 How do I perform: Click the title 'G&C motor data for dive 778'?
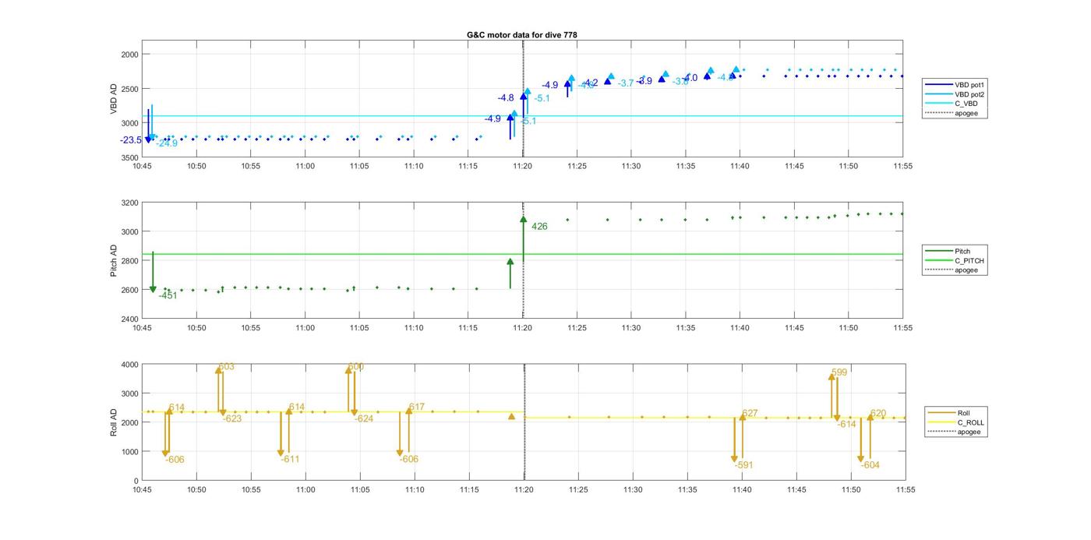[522, 35]
